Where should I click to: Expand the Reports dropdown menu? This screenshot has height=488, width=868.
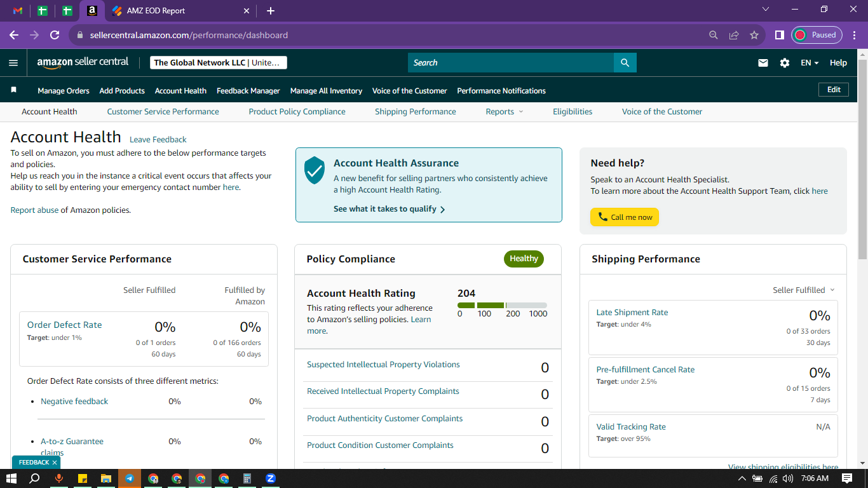(505, 111)
